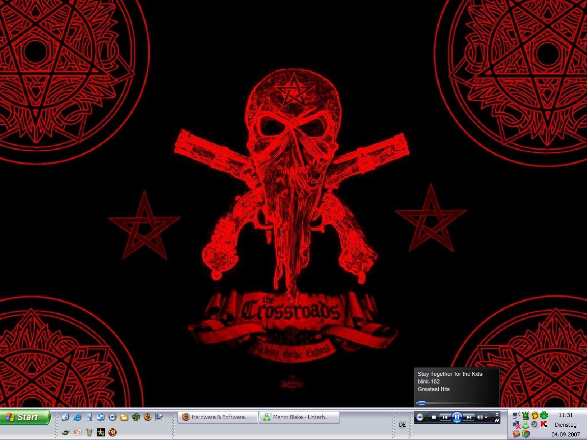This screenshot has height=440, width=587.
Task: Launch Internet Explorer from Quick Launch
Action: (77, 417)
